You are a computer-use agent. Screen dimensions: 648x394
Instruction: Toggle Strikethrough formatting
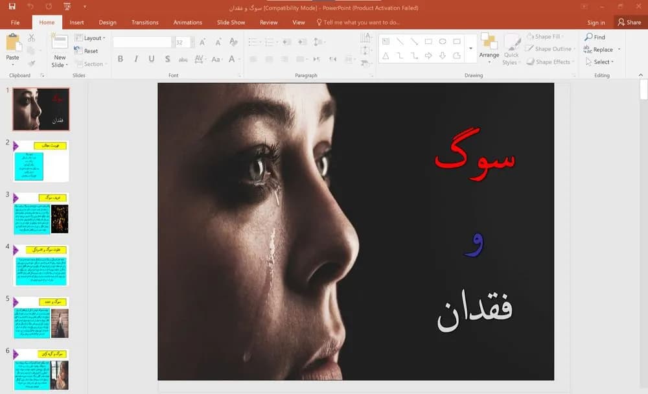click(x=183, y=60)
